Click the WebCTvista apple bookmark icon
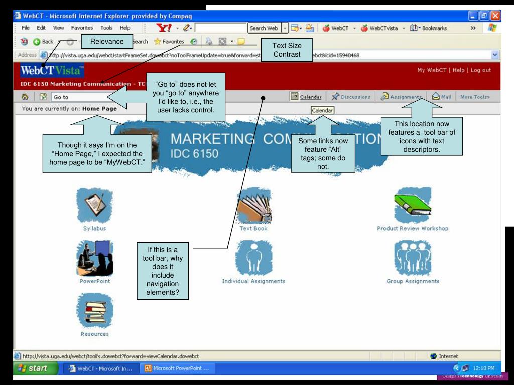Viewport: 514px width, 385px height. (364, 28)
